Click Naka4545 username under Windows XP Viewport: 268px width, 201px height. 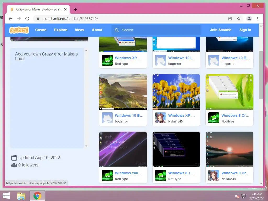(175, 121)
